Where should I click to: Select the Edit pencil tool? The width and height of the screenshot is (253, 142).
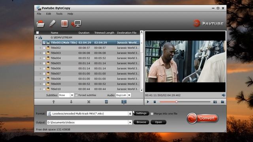(52, 24)
